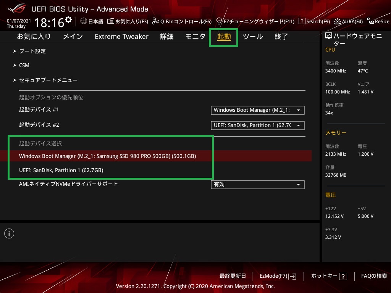Click +12V reading 12.152 V
The image size is (391, 293).
pyautogui.click(x=334, y=216)
